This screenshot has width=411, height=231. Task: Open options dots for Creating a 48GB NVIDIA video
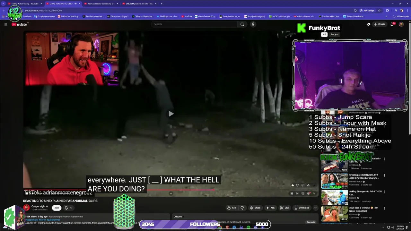coord(384,175)
